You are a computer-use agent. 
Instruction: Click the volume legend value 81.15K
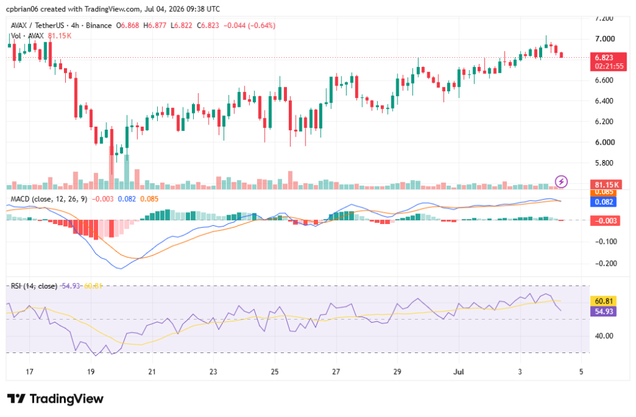(x=60, y=36)
